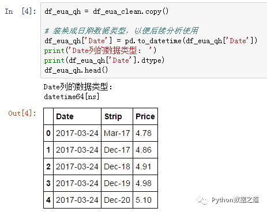Click the Price value 4.78
Viewport: 267px width, 212px height.
click(x=145, y=133)
